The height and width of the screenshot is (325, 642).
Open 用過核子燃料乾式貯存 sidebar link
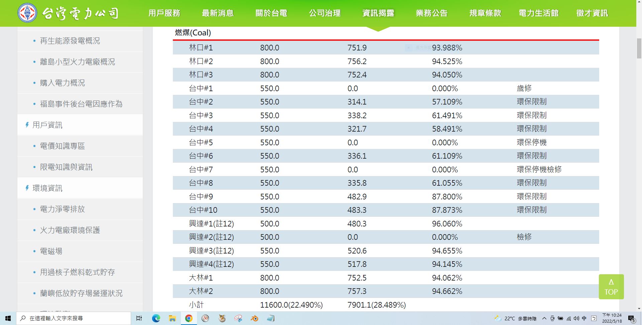coord(78,272)
